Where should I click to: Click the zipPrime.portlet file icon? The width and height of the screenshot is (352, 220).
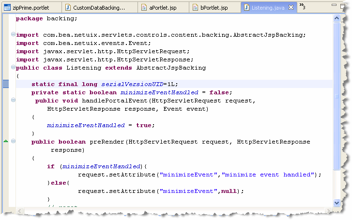7,7
